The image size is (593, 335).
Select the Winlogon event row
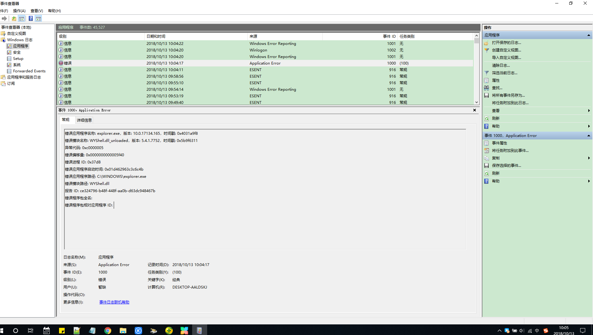pos(265,50)
